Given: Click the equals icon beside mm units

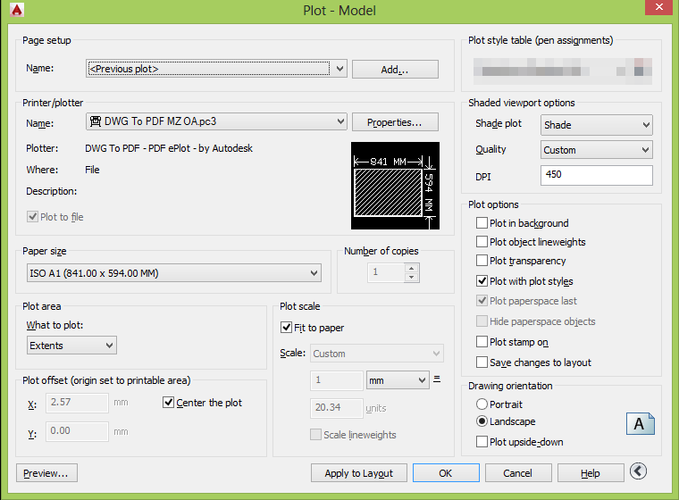Looking at the screenshot, I should (x=437, y=379).
